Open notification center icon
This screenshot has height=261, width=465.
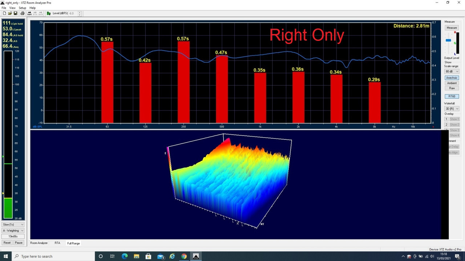(x=458, y=256)
